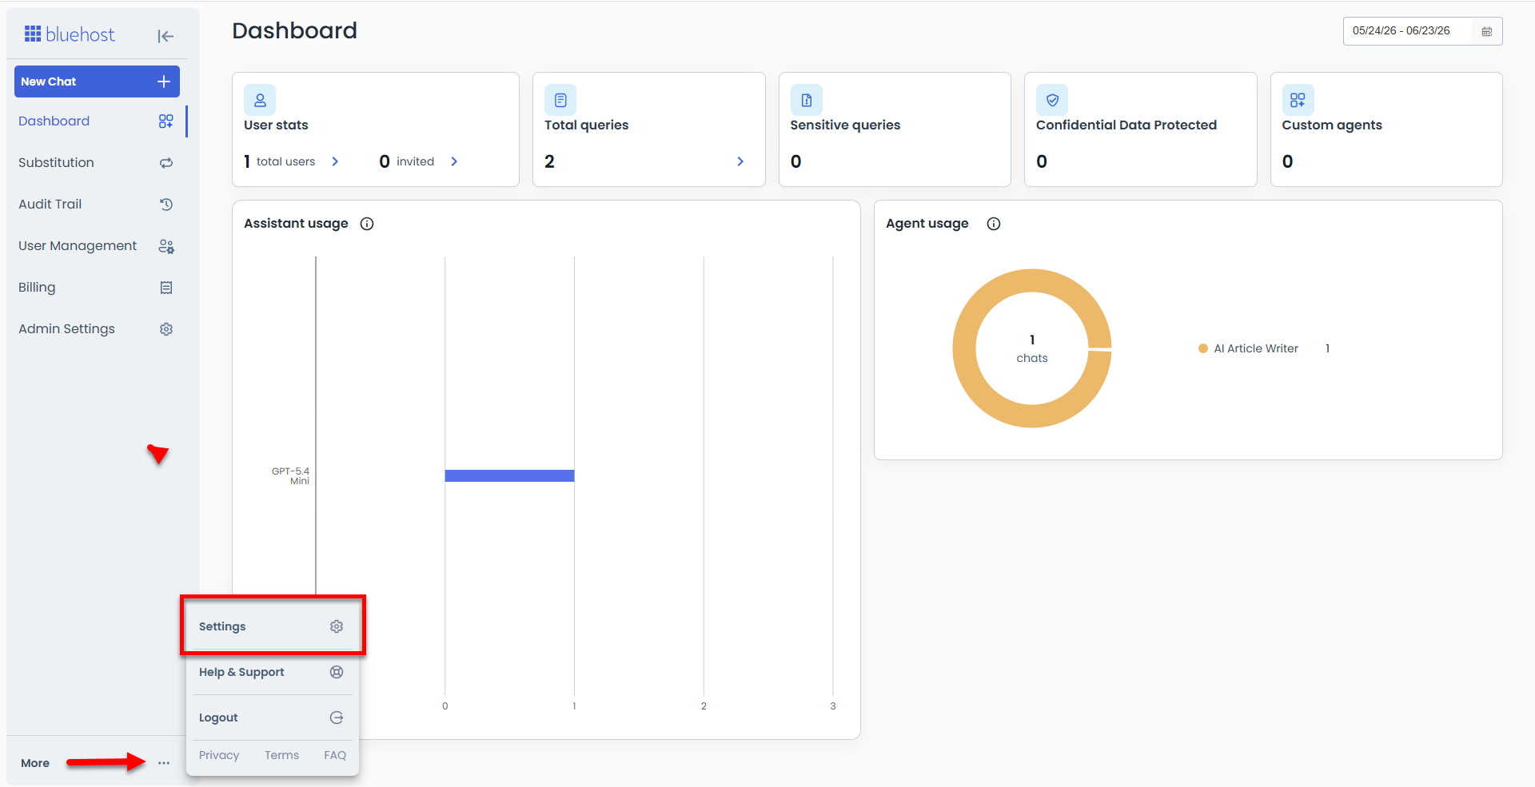Image resolution: width=1535 pixels, height=787 pixels.
Task: Click the User Management people icon
Action: point(165,246)
